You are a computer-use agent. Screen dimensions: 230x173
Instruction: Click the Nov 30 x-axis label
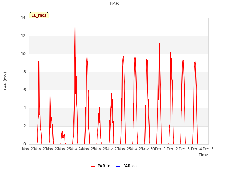[148, 149]
